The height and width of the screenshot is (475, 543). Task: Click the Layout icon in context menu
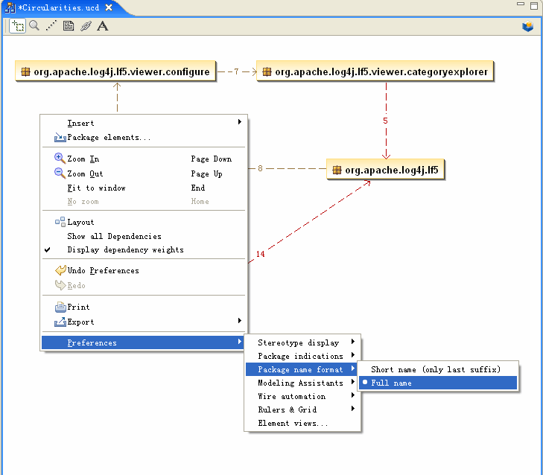click(x=60, y=222)
